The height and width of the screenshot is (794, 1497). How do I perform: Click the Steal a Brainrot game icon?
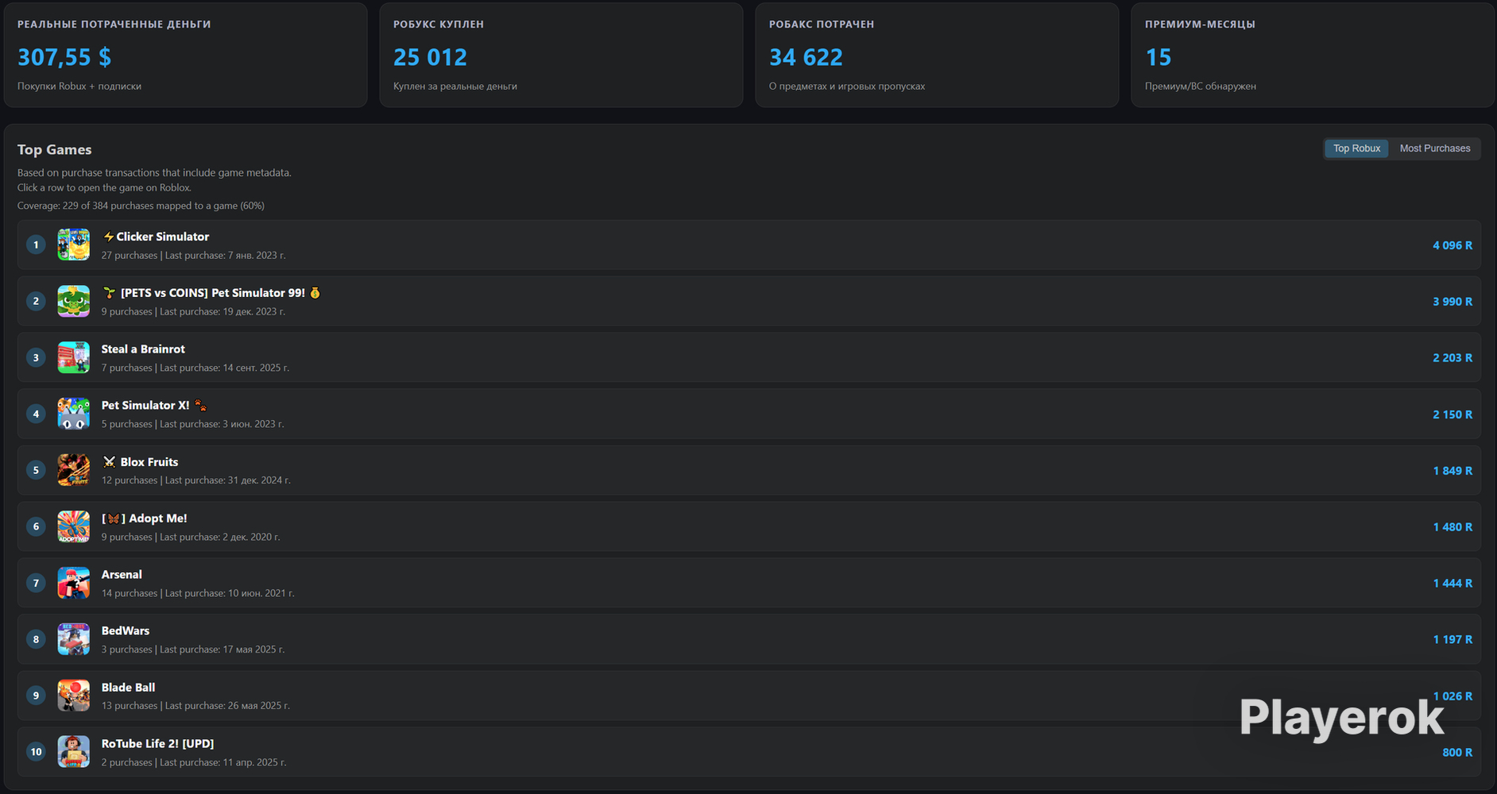[73, 357]
